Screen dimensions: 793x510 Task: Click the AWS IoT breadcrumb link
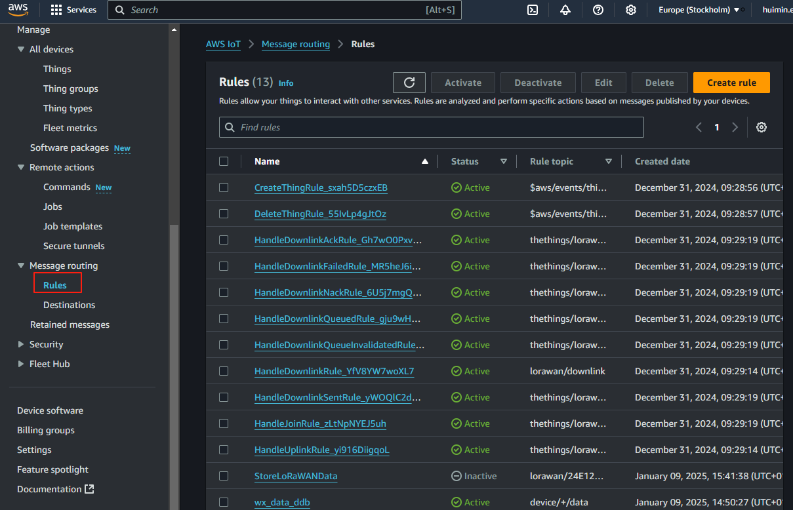(x=223, y=44)
